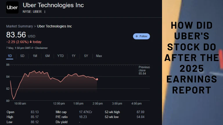Switch to the 1Y chart tab
223x125 pixels.
coord(73,56)
